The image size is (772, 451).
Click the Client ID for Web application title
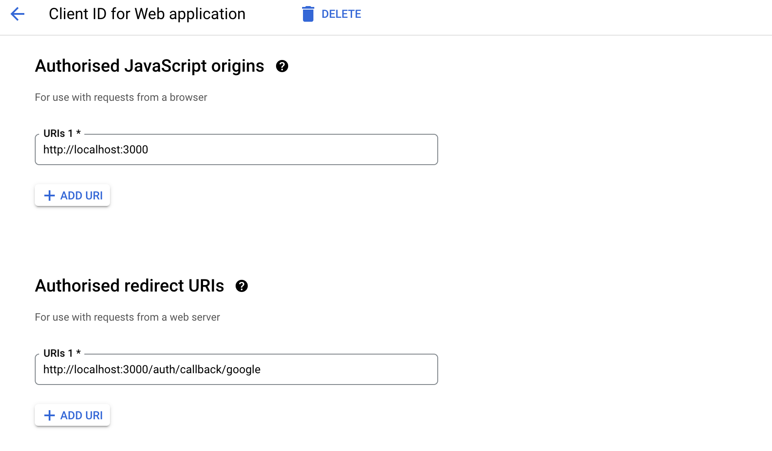click(x=147, y=13)
